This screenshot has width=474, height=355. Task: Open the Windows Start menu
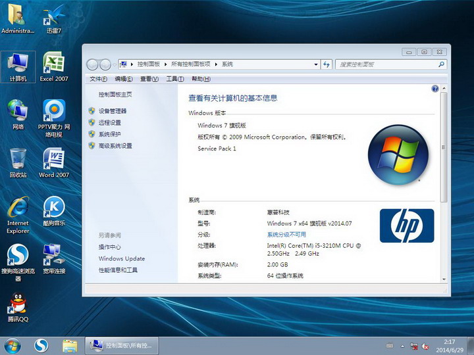pyautogui.click(x=13, y=346)
